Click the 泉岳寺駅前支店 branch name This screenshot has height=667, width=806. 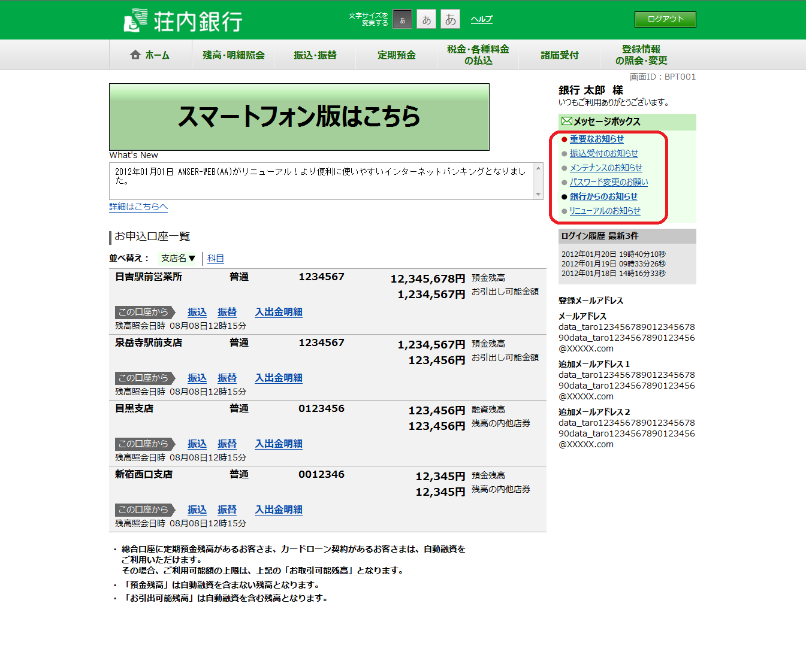149,342
